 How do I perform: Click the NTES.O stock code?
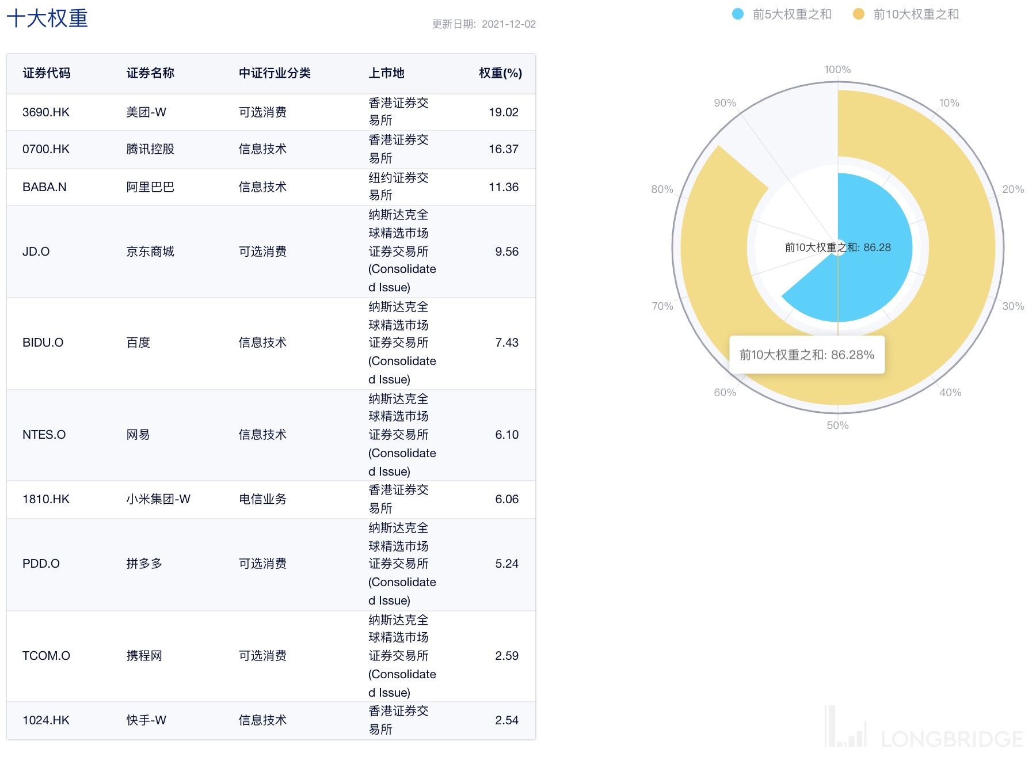tap(44, 435)
